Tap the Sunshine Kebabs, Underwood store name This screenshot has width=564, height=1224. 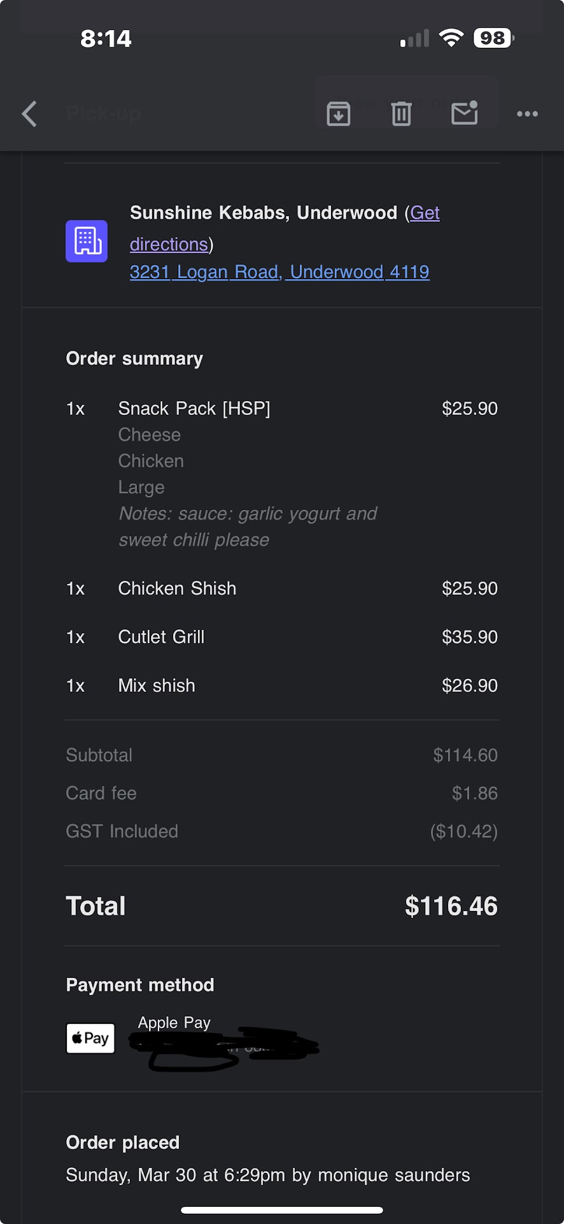click(263, 213)
